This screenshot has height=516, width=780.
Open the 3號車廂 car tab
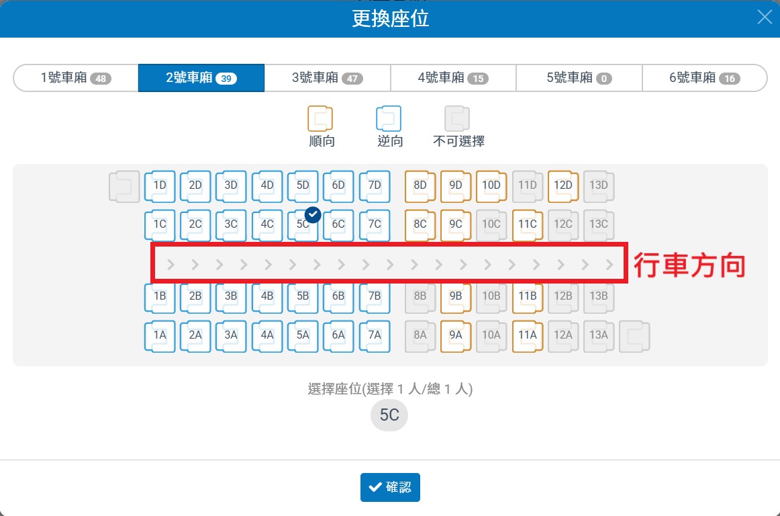click(x=327, y=78)
